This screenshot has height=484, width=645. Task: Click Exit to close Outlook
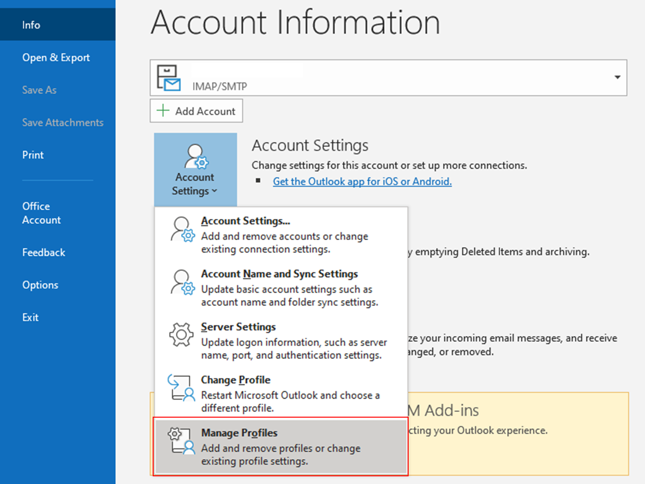[30, 317]
